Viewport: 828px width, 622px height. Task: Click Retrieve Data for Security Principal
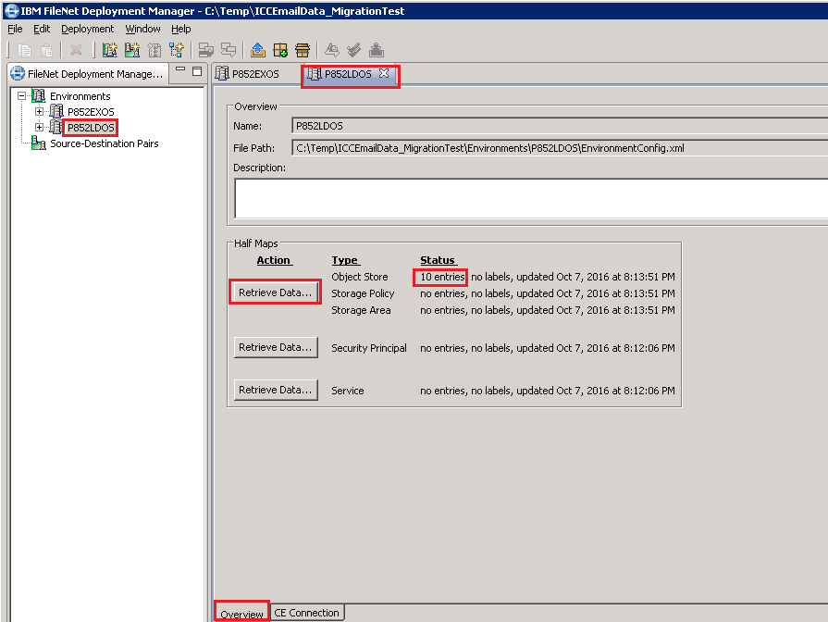[275, 347]
